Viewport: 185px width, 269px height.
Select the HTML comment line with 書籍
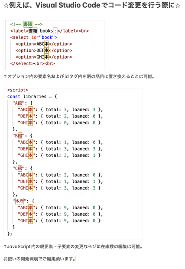tap(26, 24)
